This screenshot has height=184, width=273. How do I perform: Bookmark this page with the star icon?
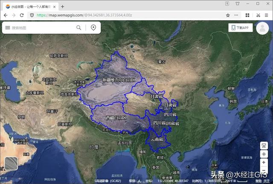[228, 15]
